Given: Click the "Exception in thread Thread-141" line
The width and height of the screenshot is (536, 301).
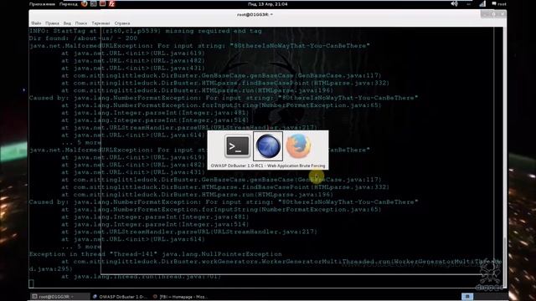Looking at the screenshot, I should (x=155, y=254).
